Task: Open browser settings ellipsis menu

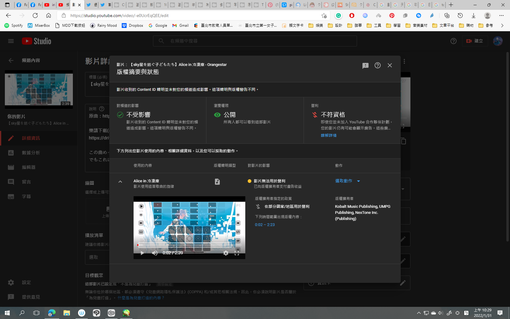Action: coord(501,15)
